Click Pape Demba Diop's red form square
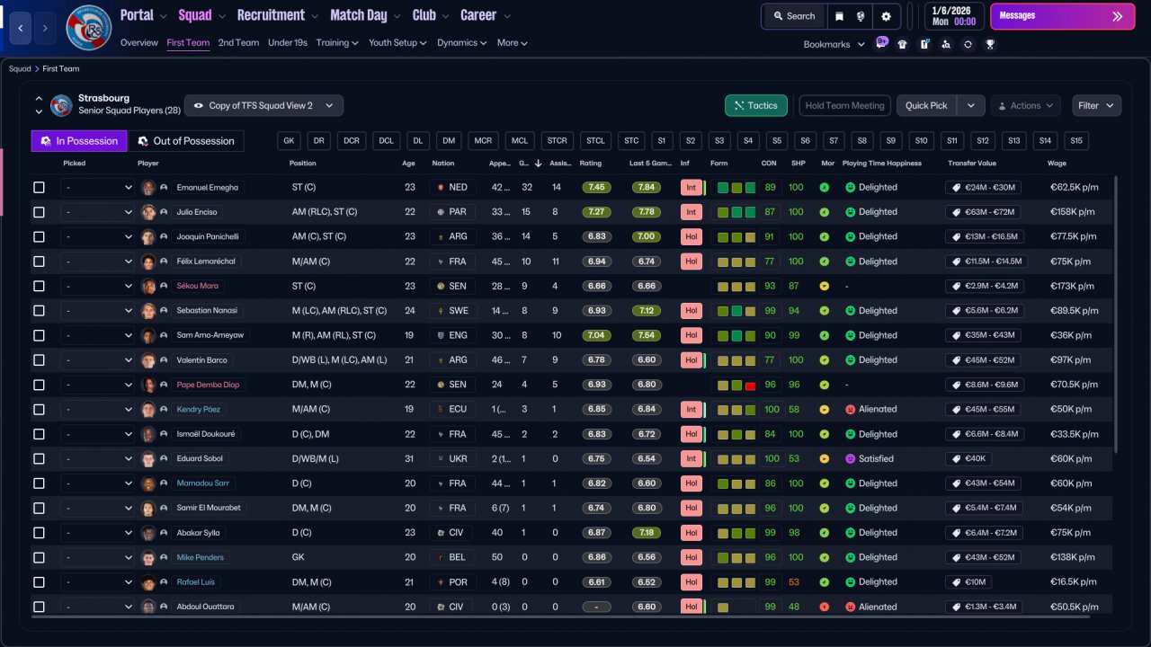1151x647 pixels. click(750, 385)
